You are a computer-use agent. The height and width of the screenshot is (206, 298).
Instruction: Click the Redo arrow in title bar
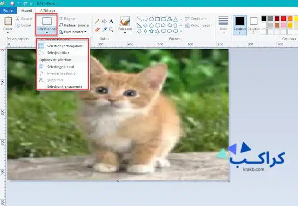[25, 3]
